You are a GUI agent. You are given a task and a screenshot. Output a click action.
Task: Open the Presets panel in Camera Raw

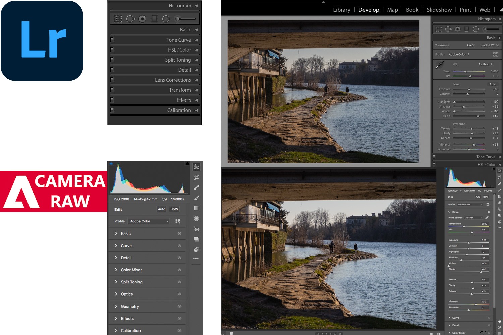(196, 239)
